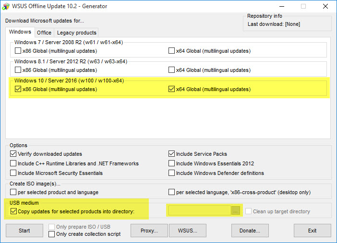Click the browse (...) button for USB directory
Image resolution: width=337 pixels, height=243 pixels.
point(235,210)
